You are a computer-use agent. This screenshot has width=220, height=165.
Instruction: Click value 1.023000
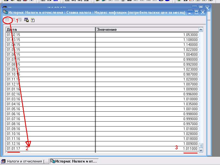pos(190,69)
